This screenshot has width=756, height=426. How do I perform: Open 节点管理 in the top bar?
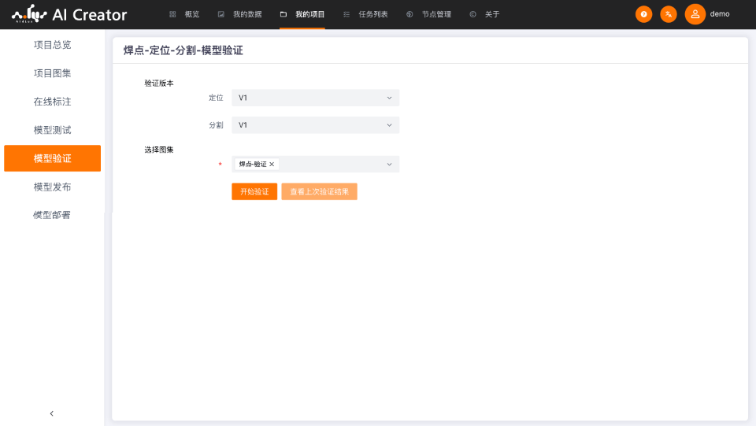[429, 14]
